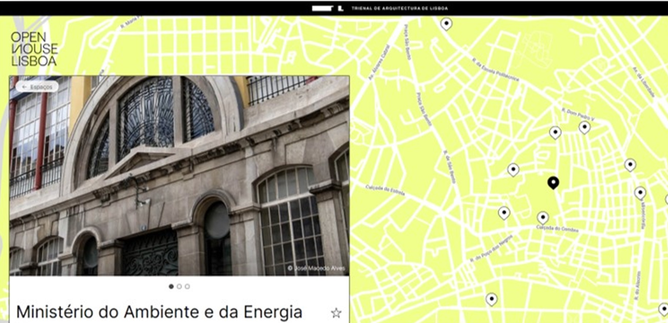The width and height of the screenshot is (668, 323).
Task: Go back using the Espaços button
Action: pyautogui.click(x=37, y=87)
